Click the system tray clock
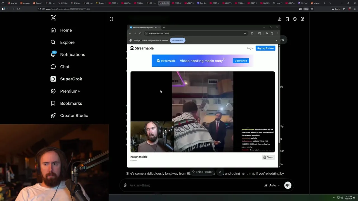 348,198
